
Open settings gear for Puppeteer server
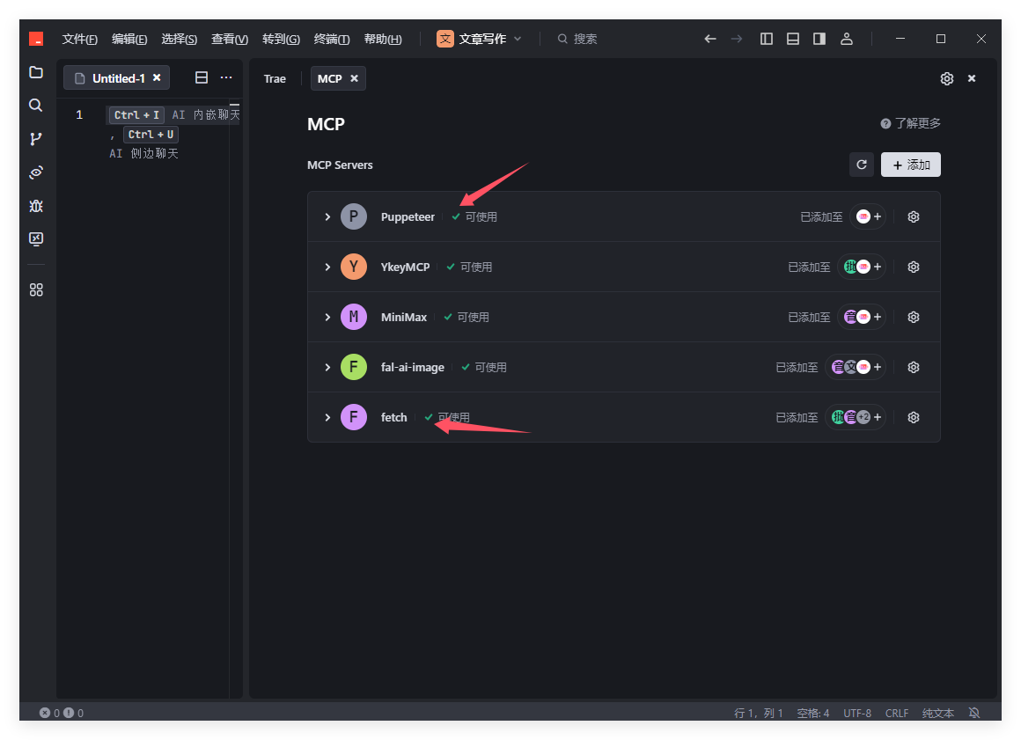coord(914,216)
